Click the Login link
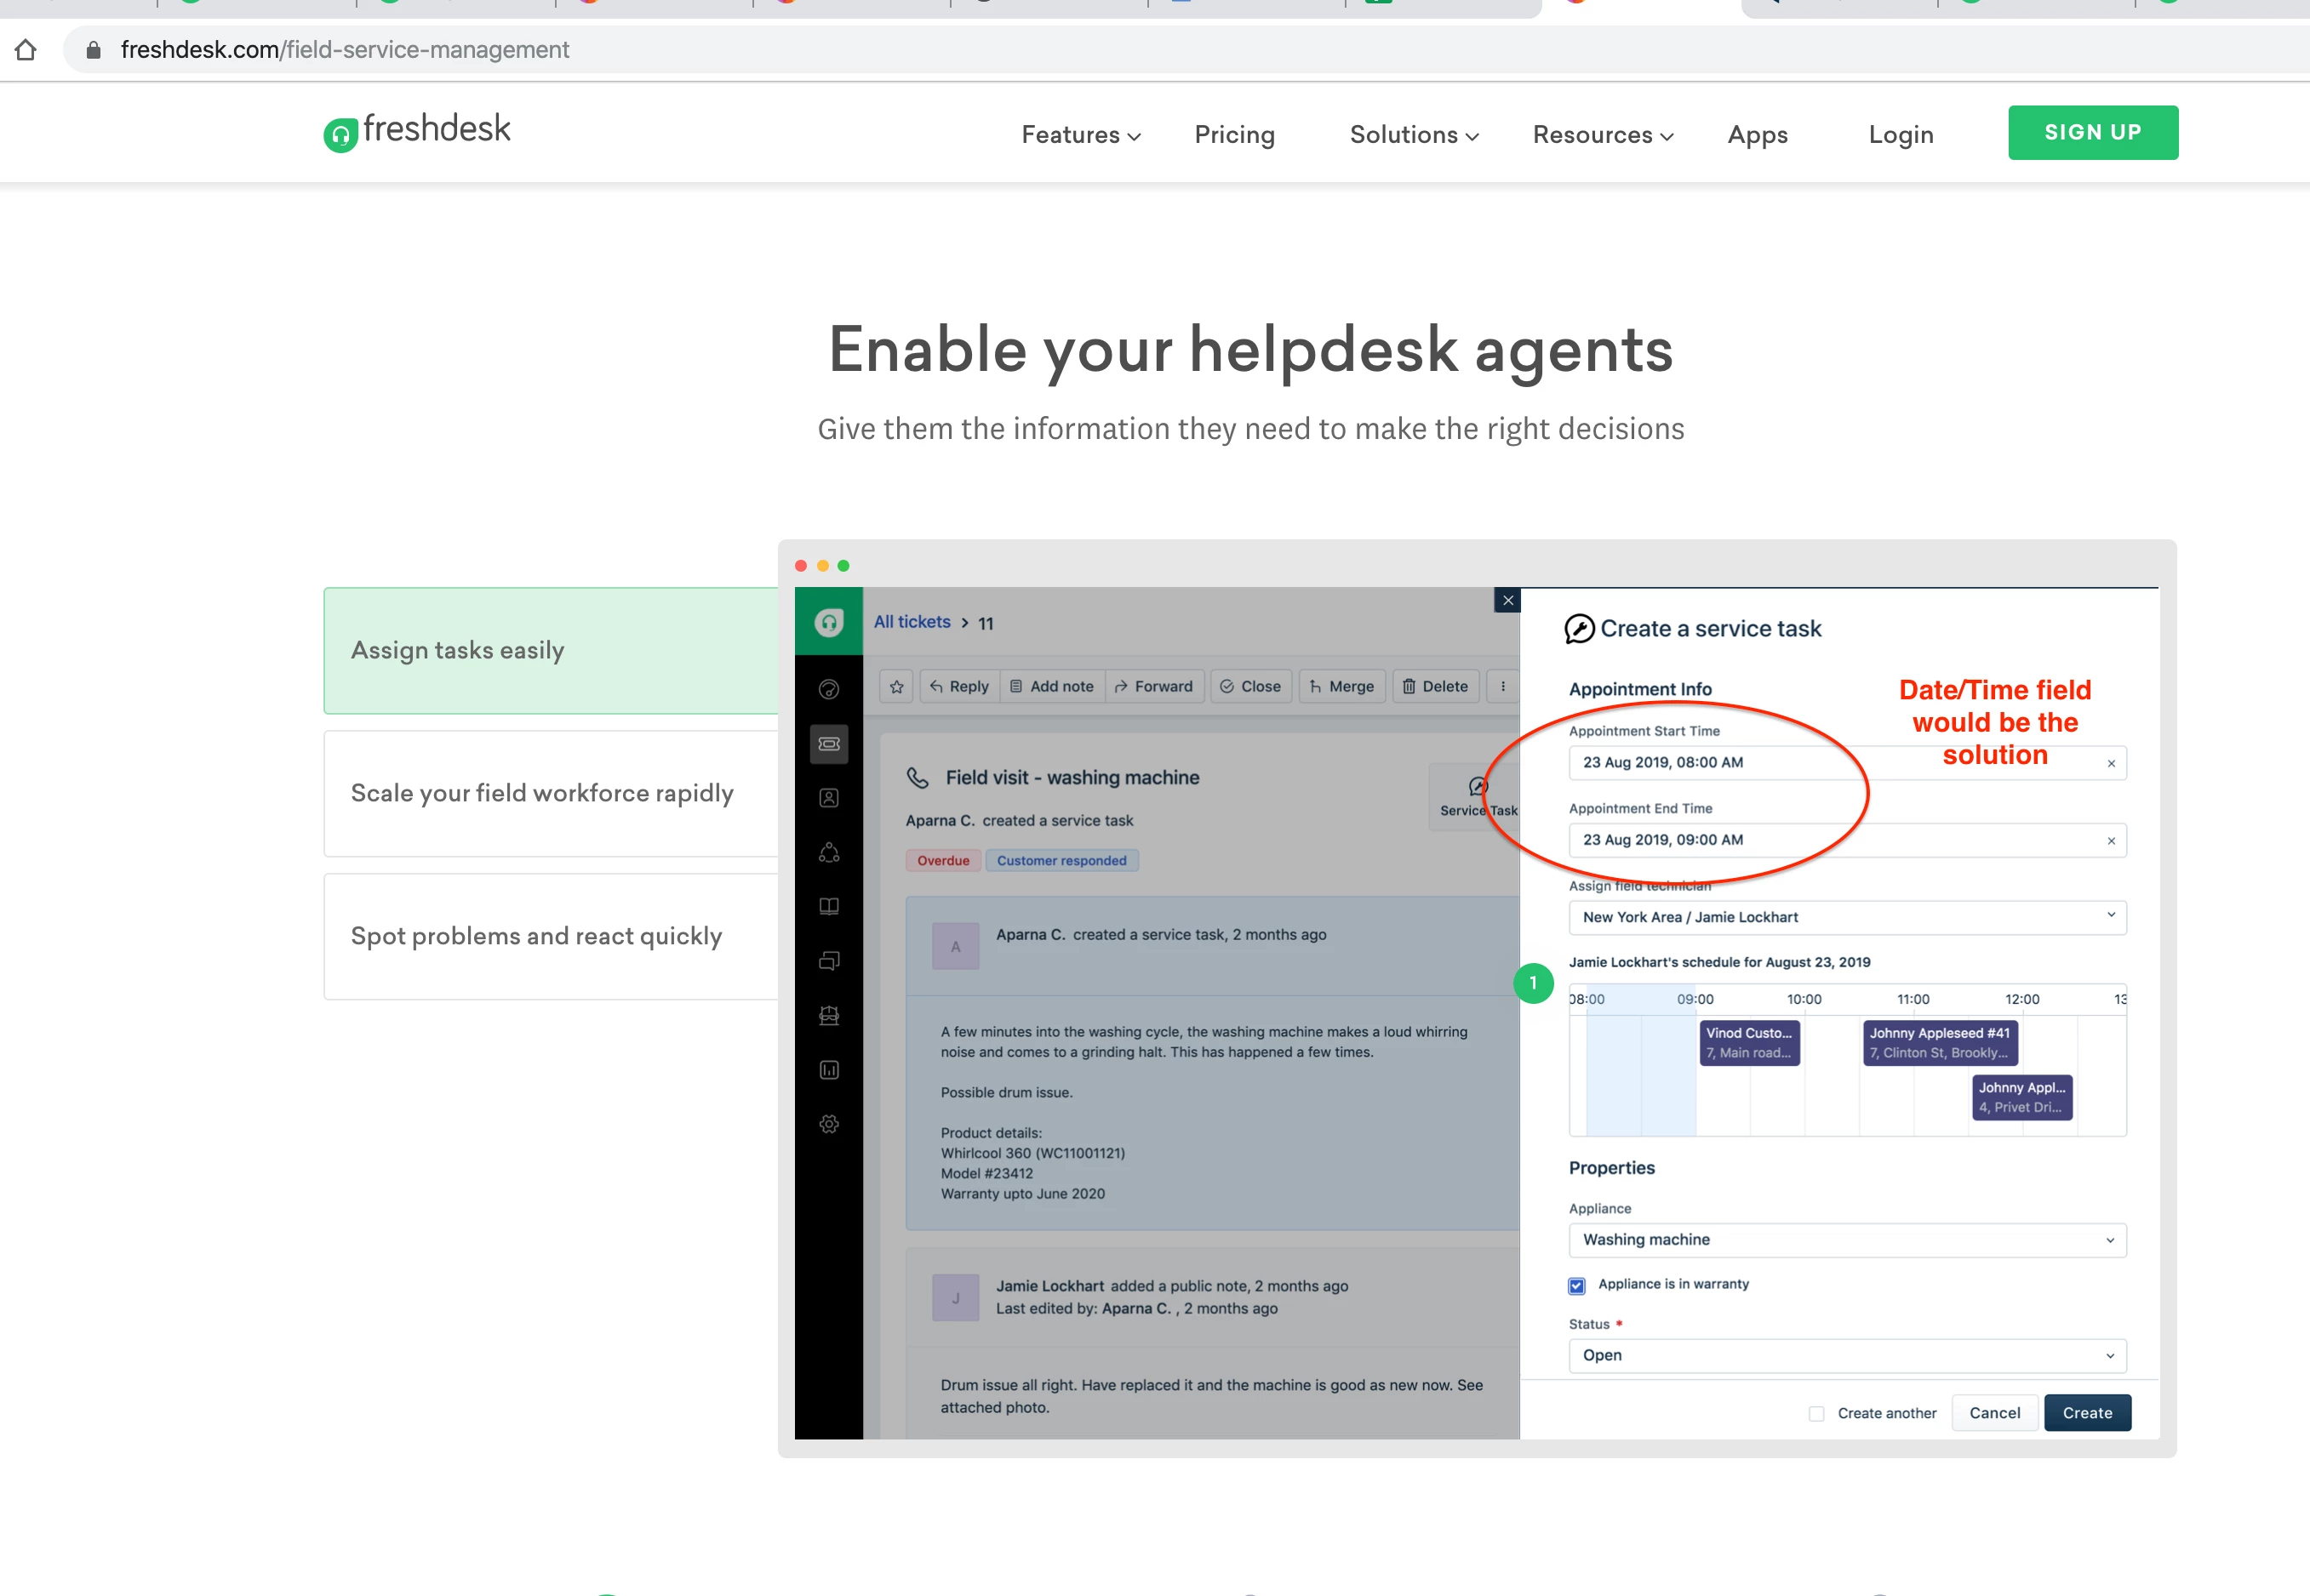 [x=1901, y=135]
